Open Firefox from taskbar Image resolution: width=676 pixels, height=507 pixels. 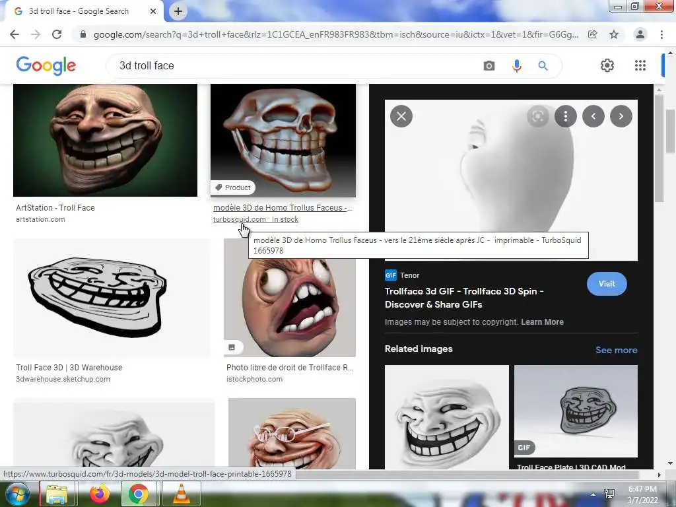pyautogui.click(x=100, y=494)
